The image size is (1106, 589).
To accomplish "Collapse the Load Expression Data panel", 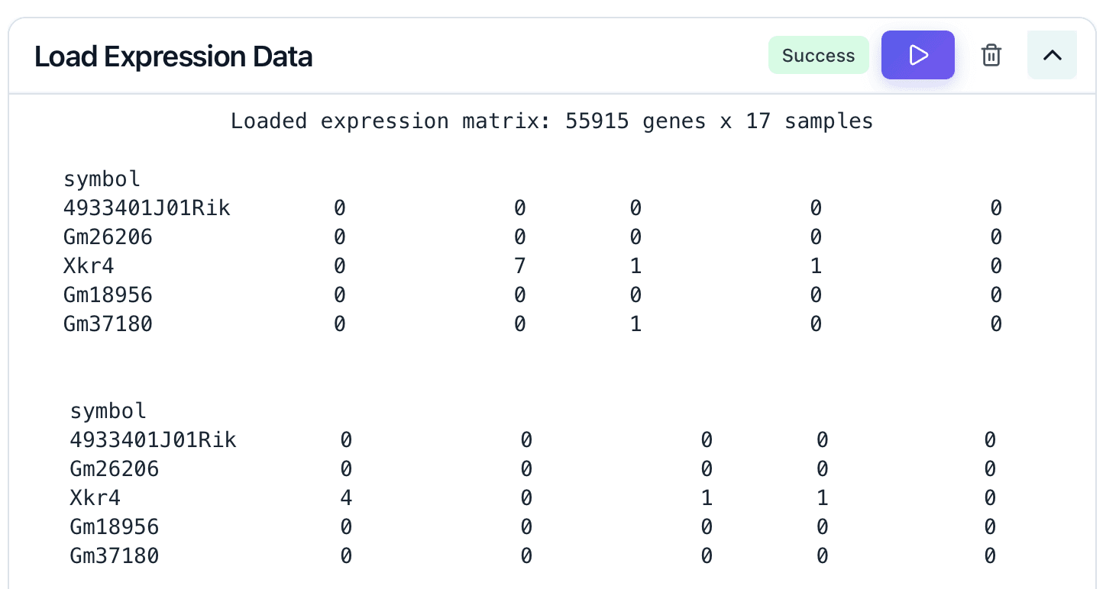I will [1052, 55].
